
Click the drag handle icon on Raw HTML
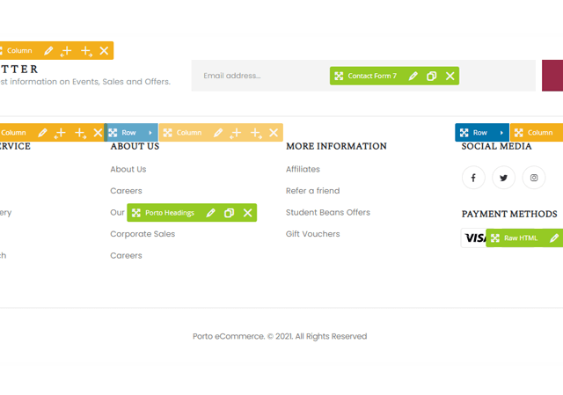(495, 238)
